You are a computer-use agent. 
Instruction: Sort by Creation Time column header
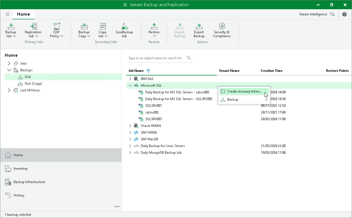(272, 71)
